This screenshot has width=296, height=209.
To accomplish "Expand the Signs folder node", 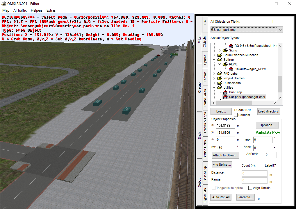I will tap(220, 51).
